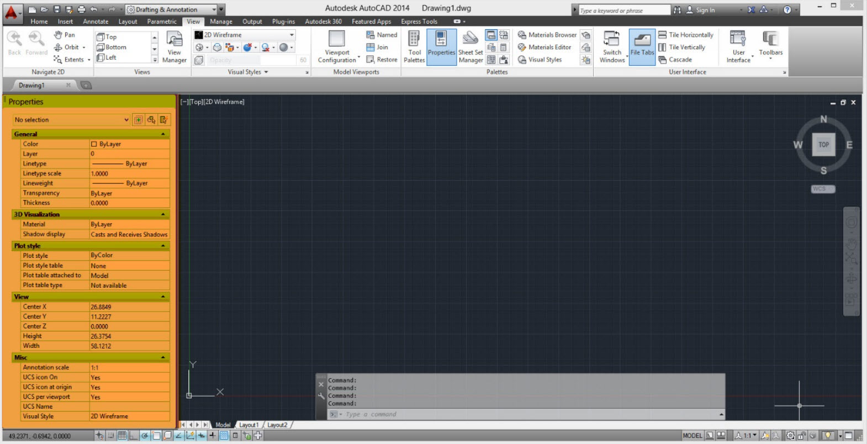The height and width of the screenshot is (444, 867).
Task: Click Sign In
Action: point(700,10)
